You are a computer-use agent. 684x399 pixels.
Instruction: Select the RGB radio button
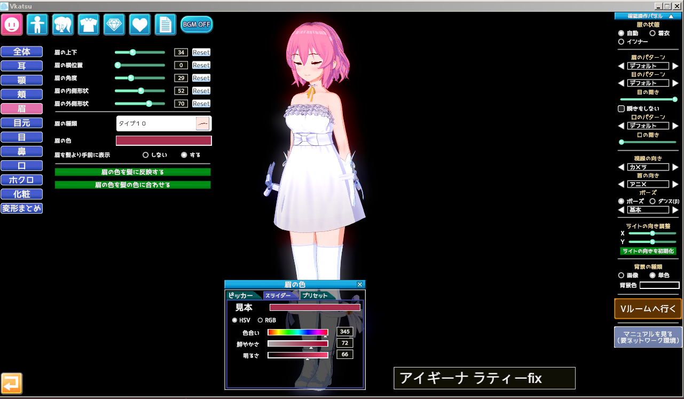click(x=261, y=320)
